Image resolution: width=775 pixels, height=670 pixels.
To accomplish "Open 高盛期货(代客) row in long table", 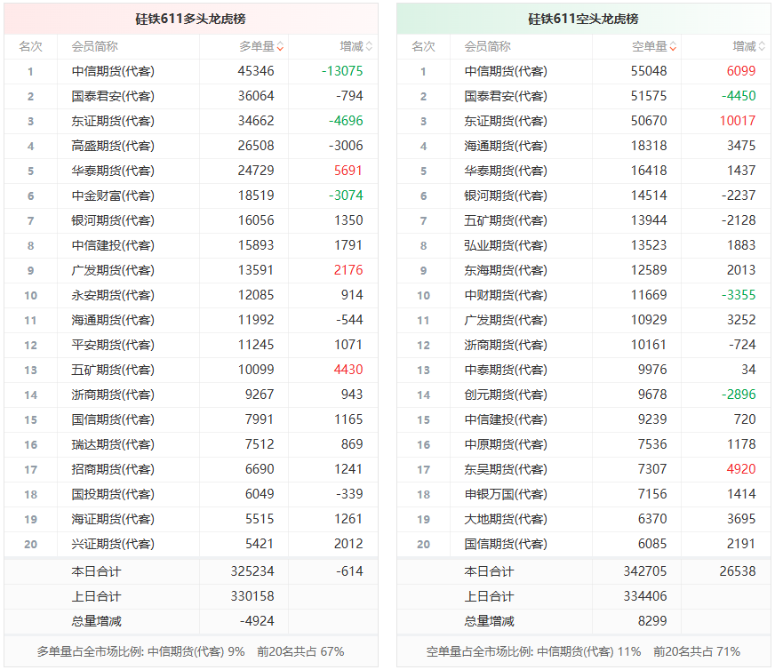I will point(191,147).
